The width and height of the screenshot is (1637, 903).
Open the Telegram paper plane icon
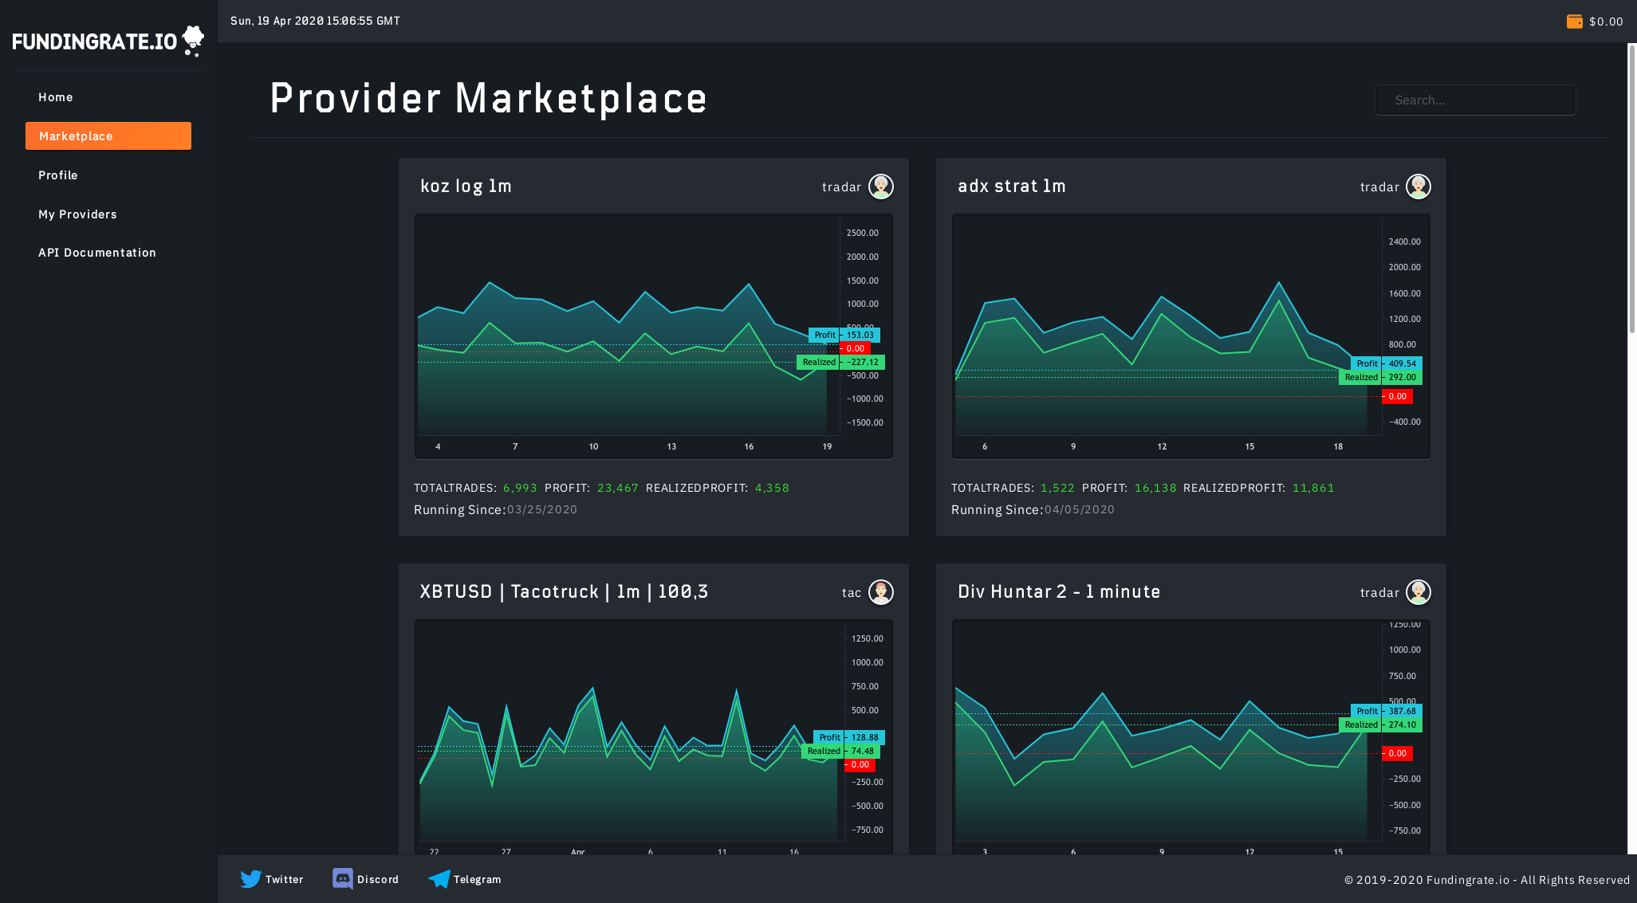click(439, 879)
